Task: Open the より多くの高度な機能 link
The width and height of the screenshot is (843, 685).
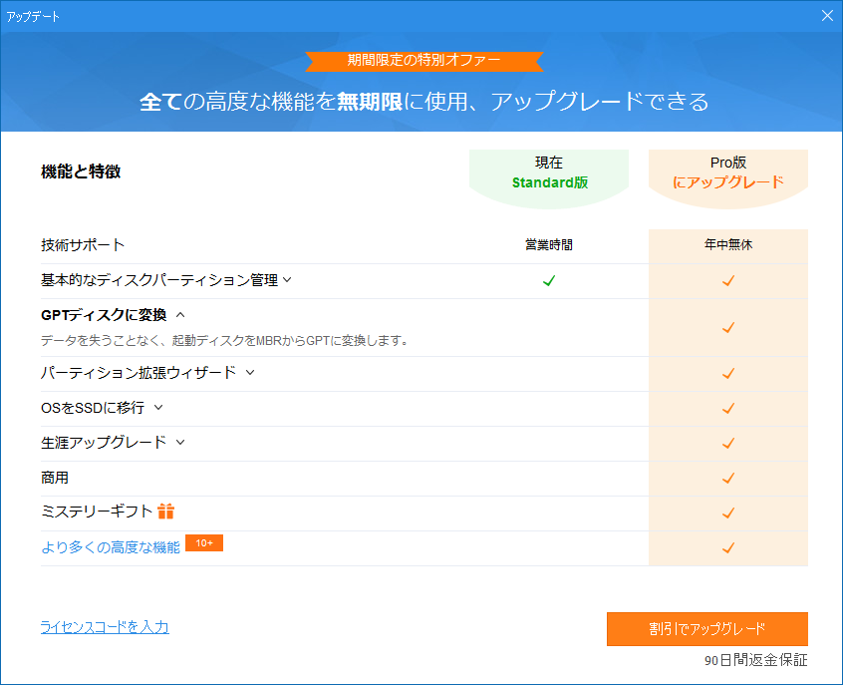Action: (x=111, y=547)
